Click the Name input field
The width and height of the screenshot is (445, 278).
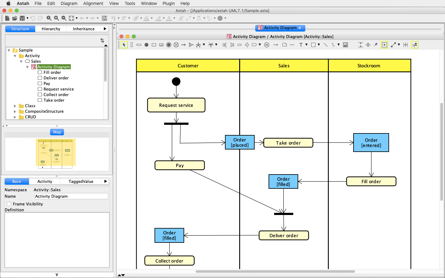(x=71, y=196)
